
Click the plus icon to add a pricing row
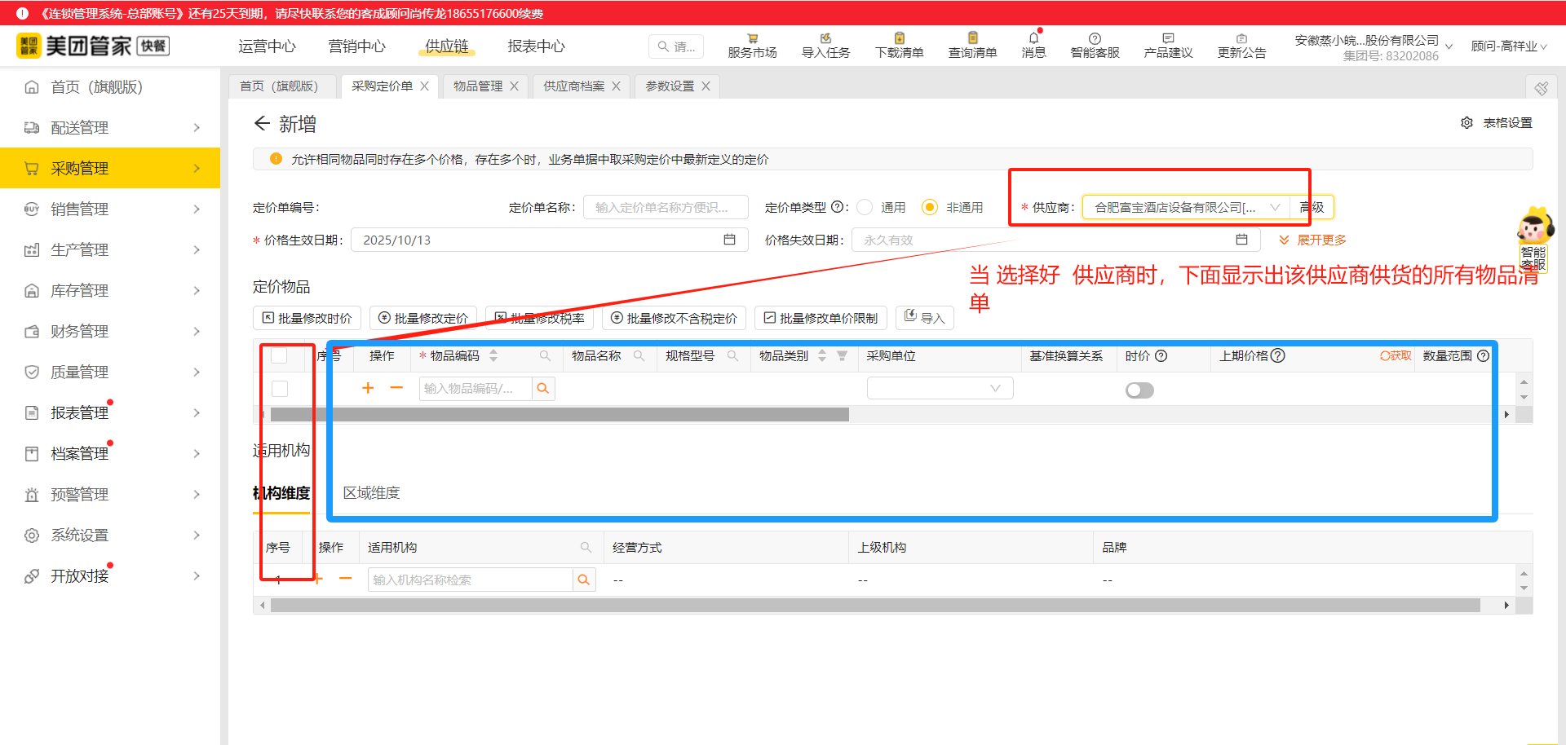(x=367, y=388)
